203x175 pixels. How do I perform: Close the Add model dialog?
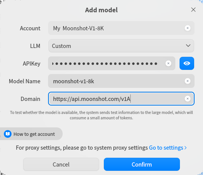193,10
